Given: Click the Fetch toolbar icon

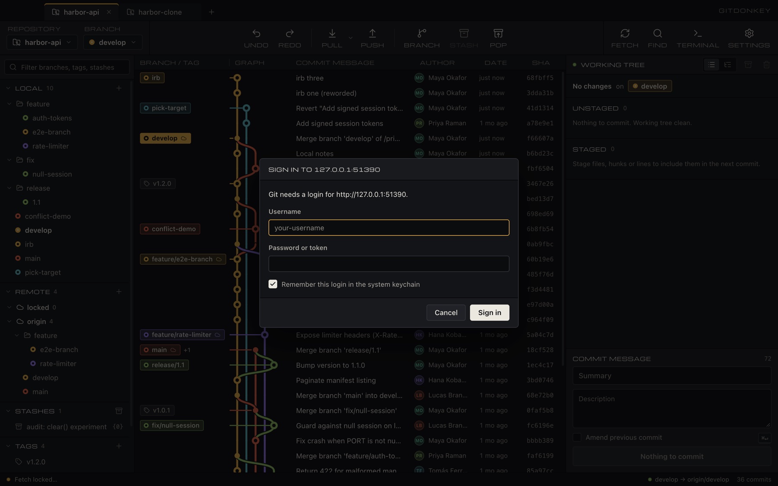Looking at the screenshot, I should (x=625, y=38).
